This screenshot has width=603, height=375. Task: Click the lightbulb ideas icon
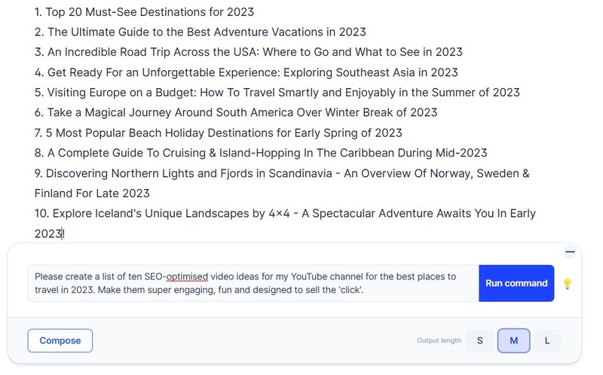coord(568,284)
